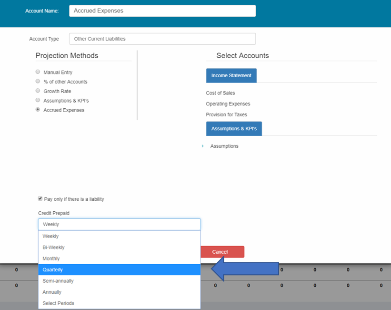Image resolution: width=391 pixels, height=310 pixels.
Task: Select Accrued Expenses radio button
Action: click(x=38, y=110)
